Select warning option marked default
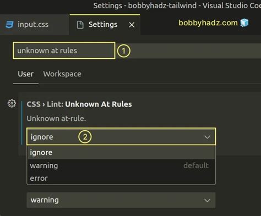Viewport: 261px width, 216px height. [121, 165]
